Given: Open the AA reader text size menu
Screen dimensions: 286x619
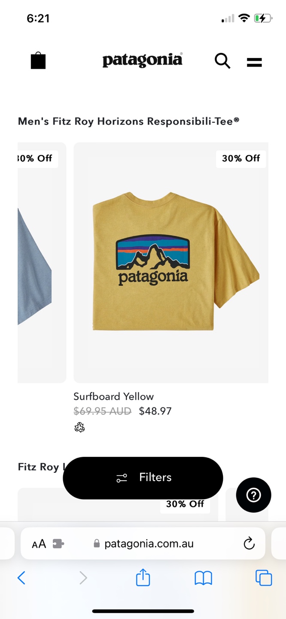Looking at the screenshot, I should (39, 544).
